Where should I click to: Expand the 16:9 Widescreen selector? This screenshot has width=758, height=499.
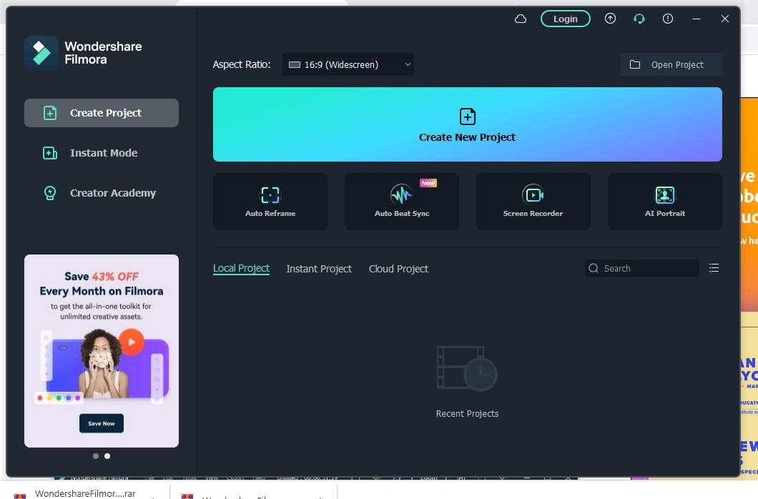(348, 64)
